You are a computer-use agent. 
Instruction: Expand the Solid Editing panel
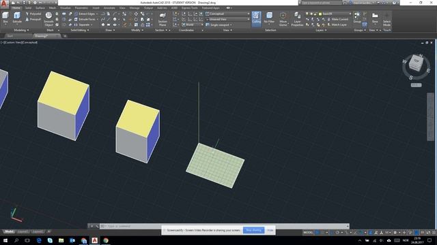pos(80,30)
